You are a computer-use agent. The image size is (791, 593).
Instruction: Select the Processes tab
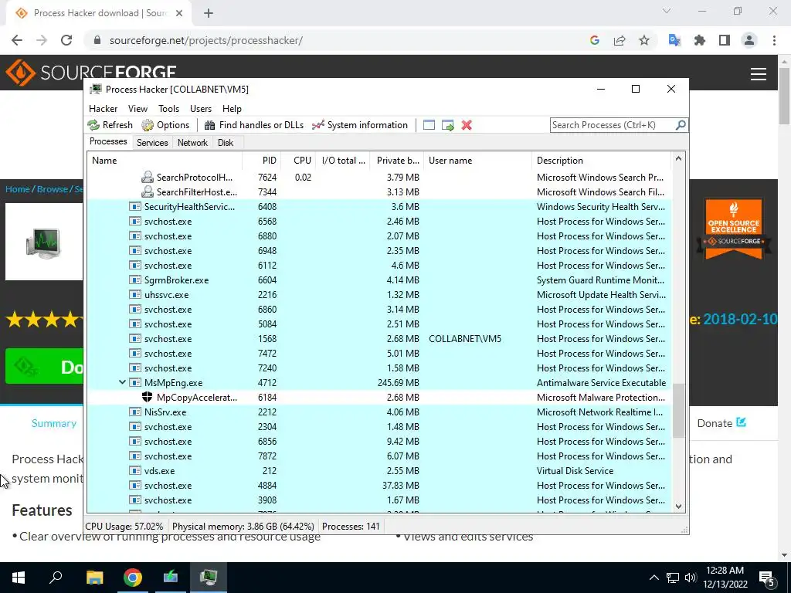pyautogui.click(x=108, y=142)
